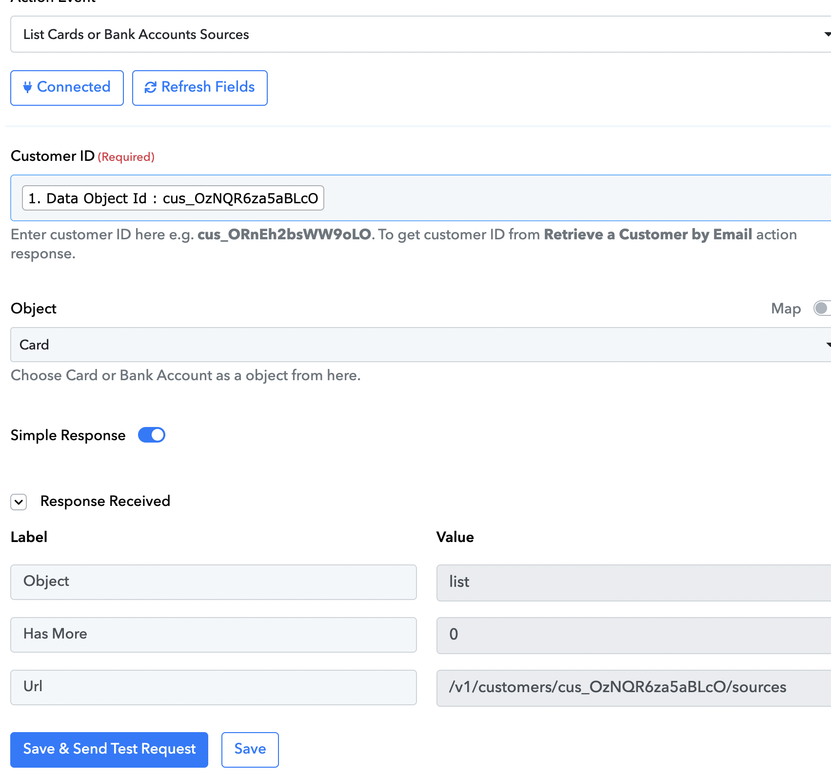Toggle the Map switch for Object
Viewport: 831px width, 775px height.
[822, 308]
